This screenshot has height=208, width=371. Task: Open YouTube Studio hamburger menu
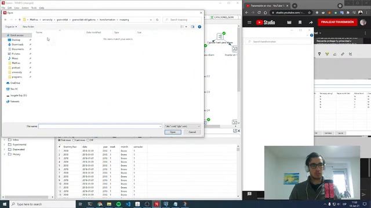[249, 23]
